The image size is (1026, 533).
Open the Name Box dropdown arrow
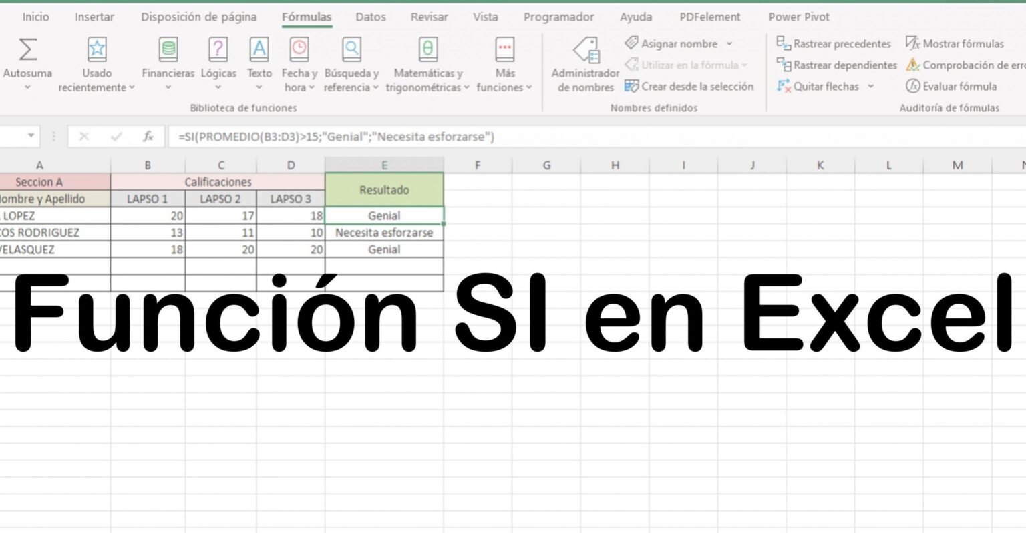31,137
